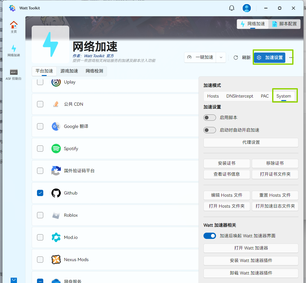
Task: Enable the 启用脚本 toggle
Action: point(210,118)
